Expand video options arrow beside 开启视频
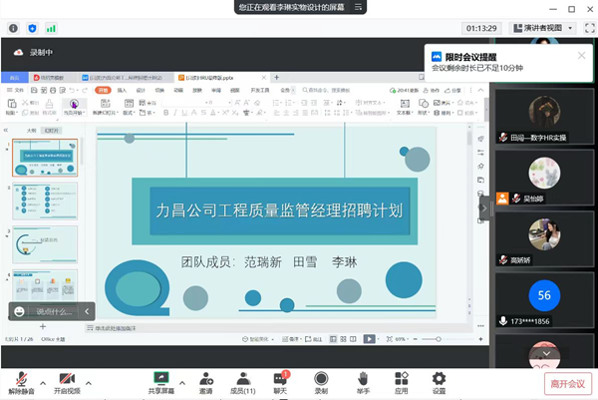This screenshot has height=400, width=598. point(88,380)
